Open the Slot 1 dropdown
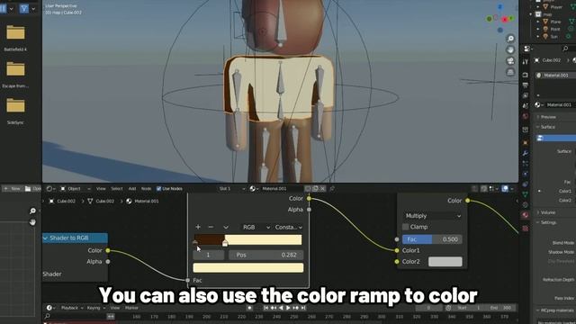 231,188
